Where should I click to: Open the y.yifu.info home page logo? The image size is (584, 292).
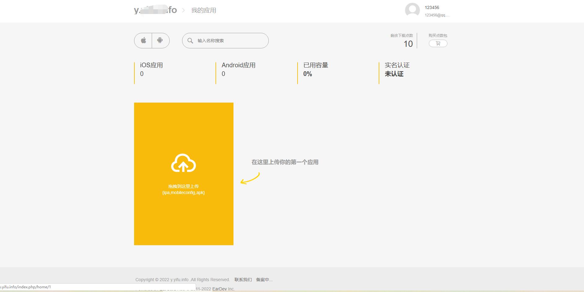tap(155, 10)
